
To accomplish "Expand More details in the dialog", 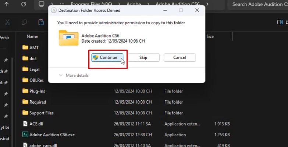I will [x=74, y=75].
